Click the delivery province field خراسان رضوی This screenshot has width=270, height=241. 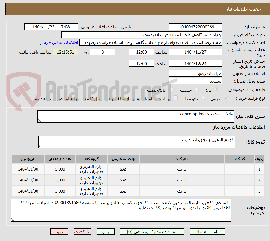click(x=195, y=73)
